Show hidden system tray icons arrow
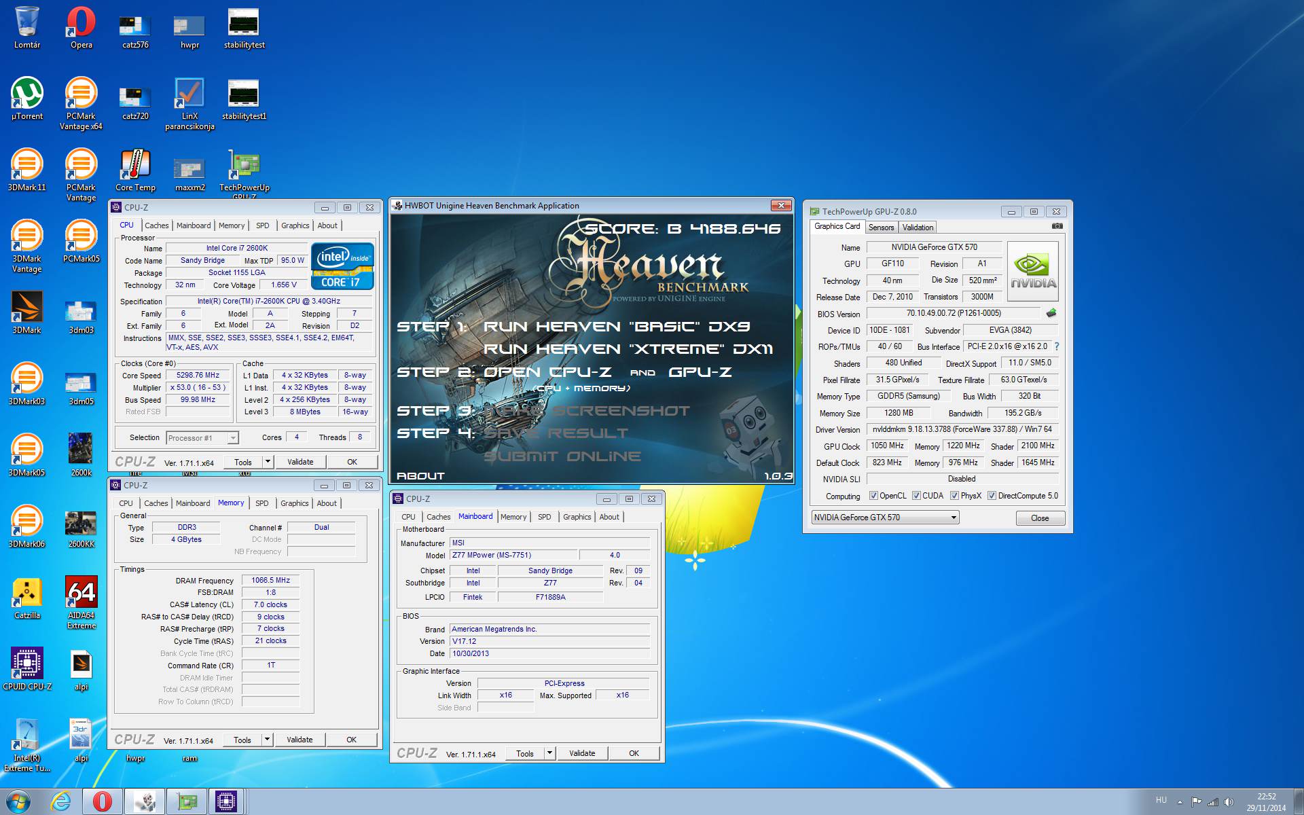Screen dimensions: 1304x815 1180,802
